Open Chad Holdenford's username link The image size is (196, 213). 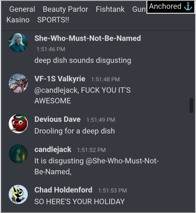point(63,190)
